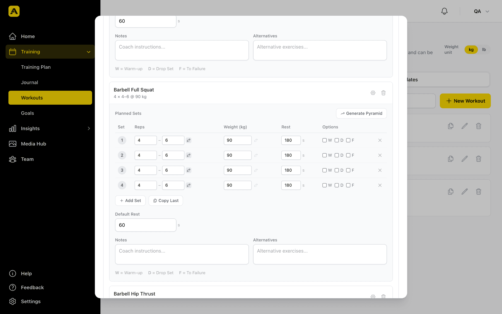
Task: Check To Failure box for set 1
Action: click(x=348, y=140)
